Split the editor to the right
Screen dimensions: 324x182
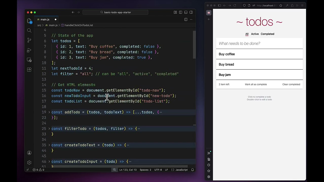click(x=186, y=19)
